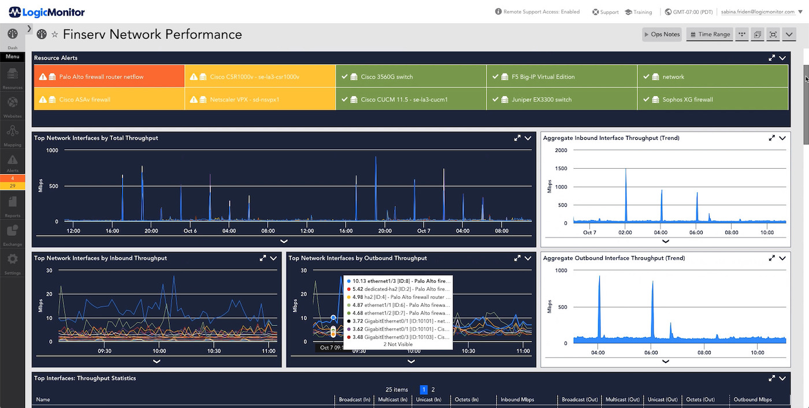
Task: Select the network status tile
Action: coord(712,76)
